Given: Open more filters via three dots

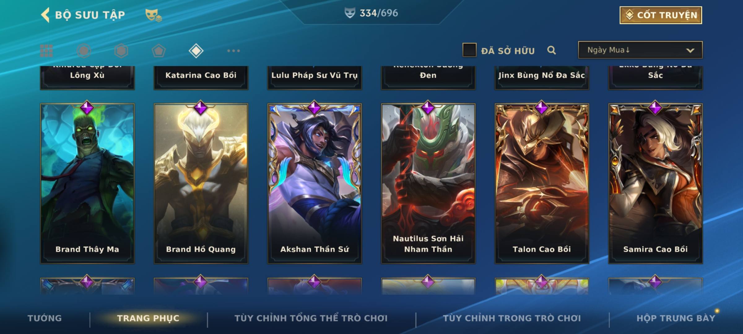Looking at the screenshot, I should [233, 51].
